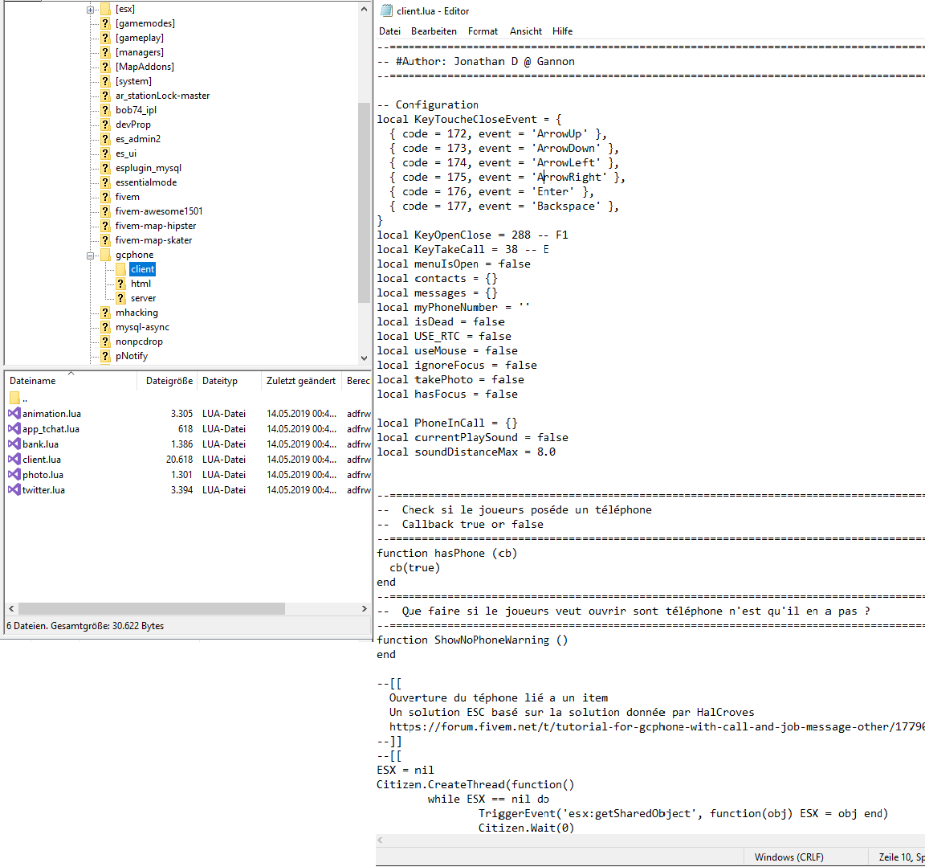Expand the [esx] folder node
The image size is (925, 867).
[x=91, y=10]
